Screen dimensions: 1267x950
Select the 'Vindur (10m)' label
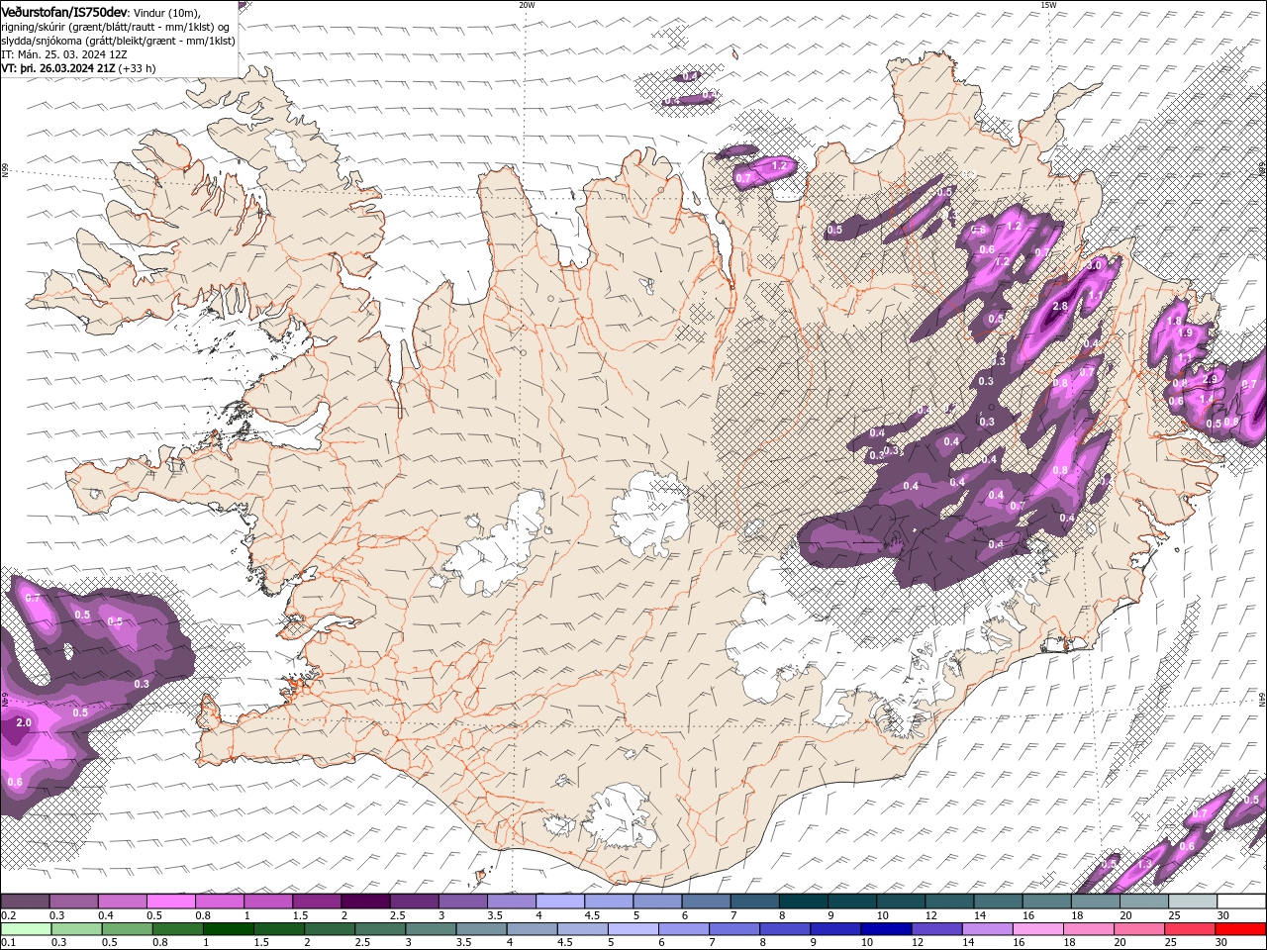tap(167, 12)
